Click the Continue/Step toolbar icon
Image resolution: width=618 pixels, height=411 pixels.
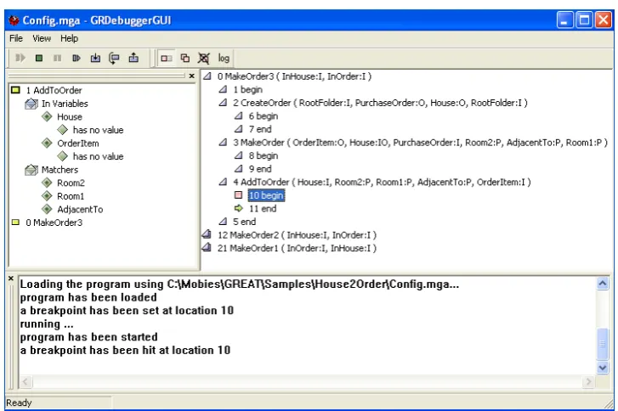coord(77,59)
